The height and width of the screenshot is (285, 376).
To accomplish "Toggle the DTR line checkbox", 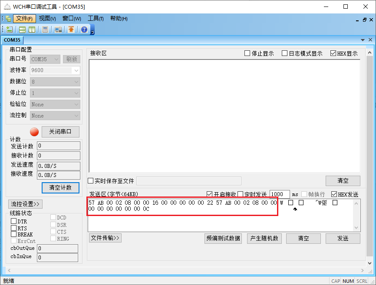I will (14, 221).
